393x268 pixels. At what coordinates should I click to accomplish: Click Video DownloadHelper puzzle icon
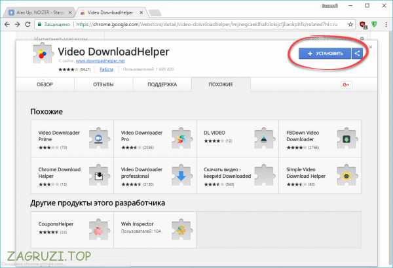(43, 54)
